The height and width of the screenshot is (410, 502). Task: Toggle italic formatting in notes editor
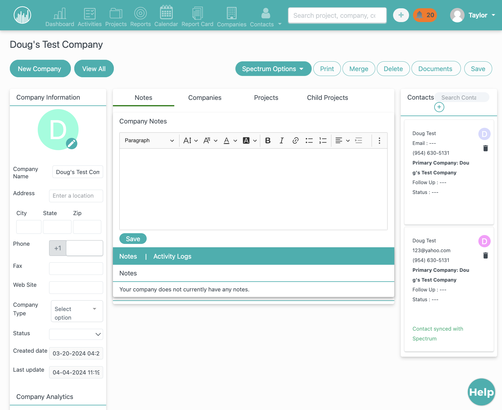281,140
